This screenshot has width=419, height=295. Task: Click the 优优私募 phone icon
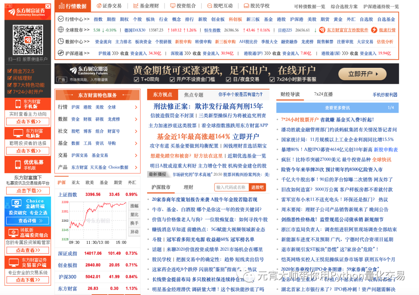18,165
